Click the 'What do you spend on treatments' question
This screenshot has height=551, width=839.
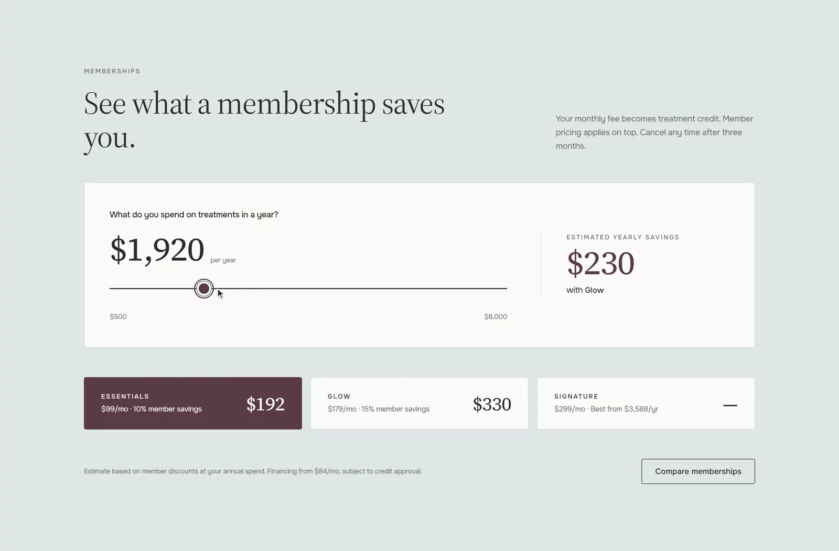194,215
